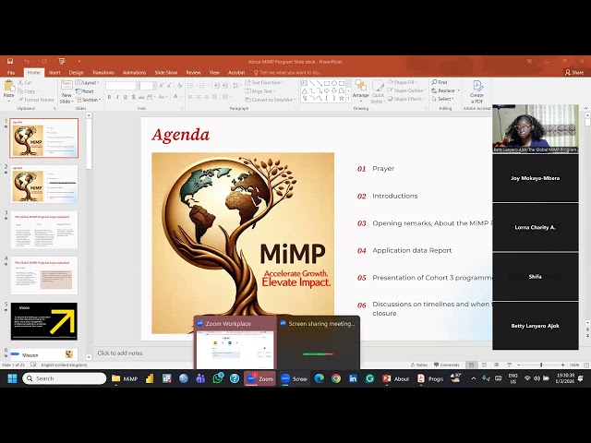
Task: Click Convert to SmartArt
Action: tap(271, 100)
